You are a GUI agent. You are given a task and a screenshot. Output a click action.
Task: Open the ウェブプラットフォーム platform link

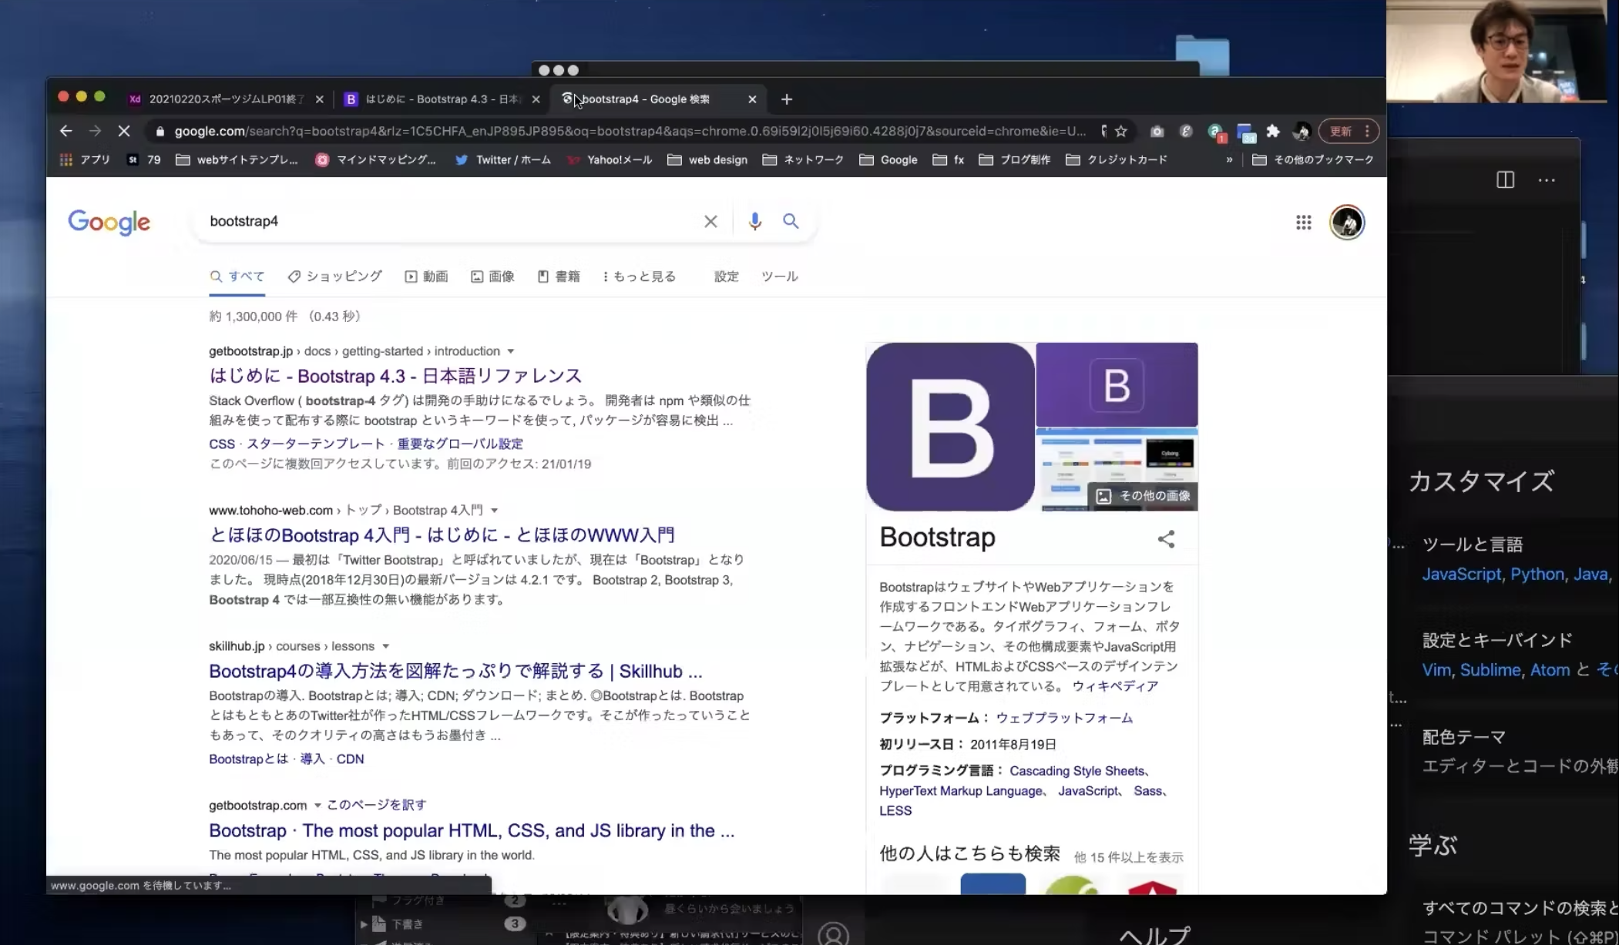point(1064,718)
